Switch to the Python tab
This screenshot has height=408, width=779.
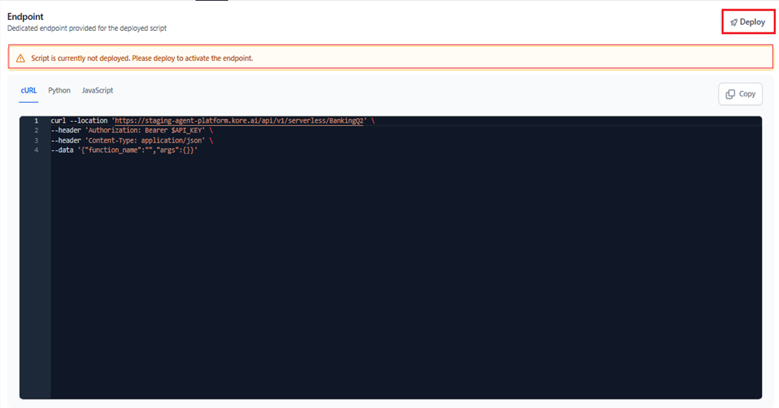(59, 90)
